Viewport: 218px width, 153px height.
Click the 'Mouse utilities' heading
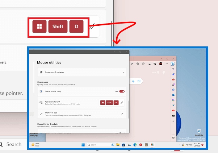pos(49,62)
